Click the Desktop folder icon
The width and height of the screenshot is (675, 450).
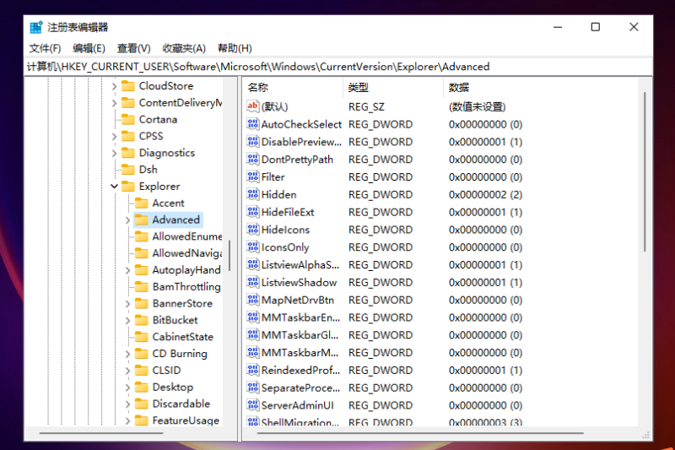coord(142,387)
